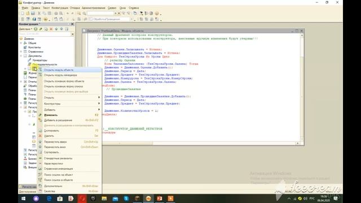Open Windows Start menu
The width and height of the screenshot is (361, 203).
[x=24, y=198]
